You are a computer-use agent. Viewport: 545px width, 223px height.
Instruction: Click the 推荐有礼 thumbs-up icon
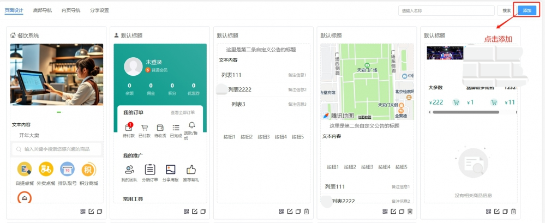[x=191, y=170]
